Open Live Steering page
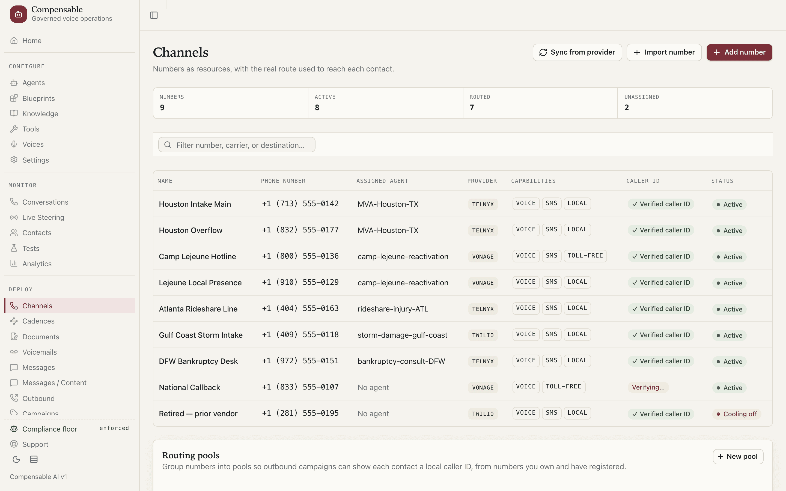Image resolution: width=786 pixels, height=491 pixels. pyautogui.click(x=70, y=217)
